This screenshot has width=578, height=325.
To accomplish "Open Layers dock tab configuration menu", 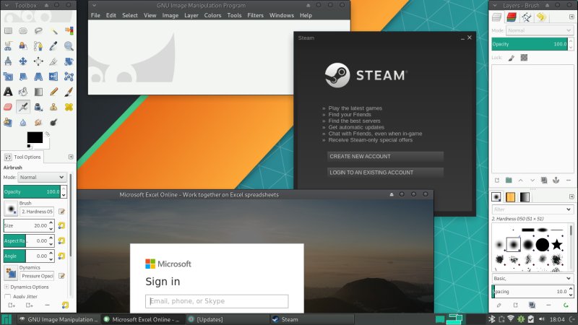I will pos(571,17).
